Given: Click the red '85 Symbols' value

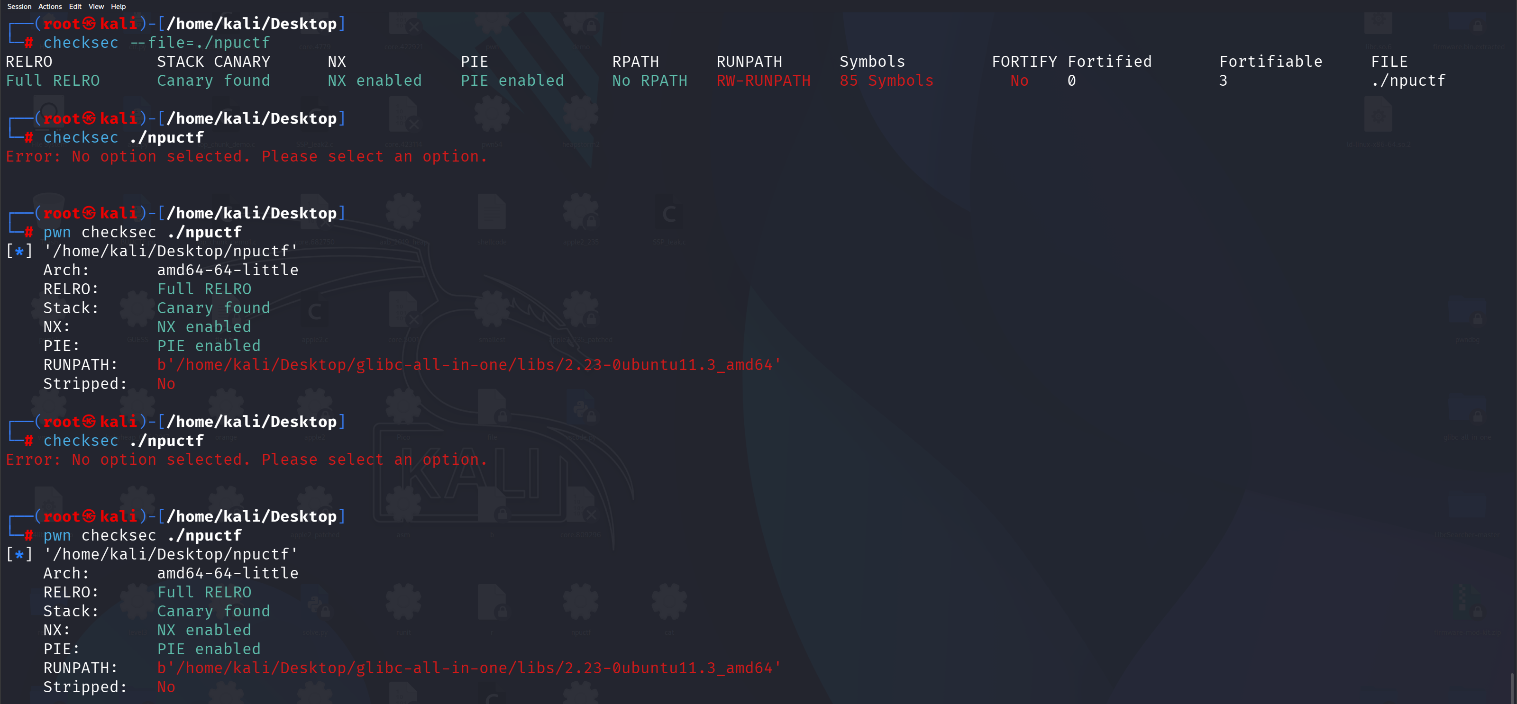Looking at the screenshot, I should coord(886,81).
